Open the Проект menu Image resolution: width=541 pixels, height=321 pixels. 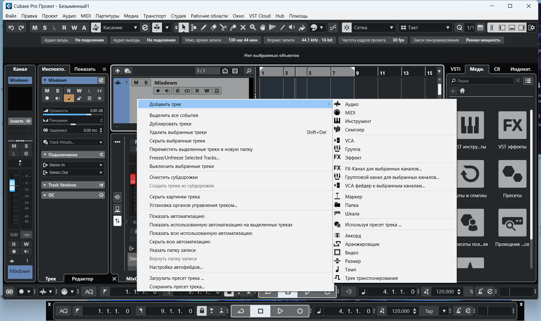[50, 16]
